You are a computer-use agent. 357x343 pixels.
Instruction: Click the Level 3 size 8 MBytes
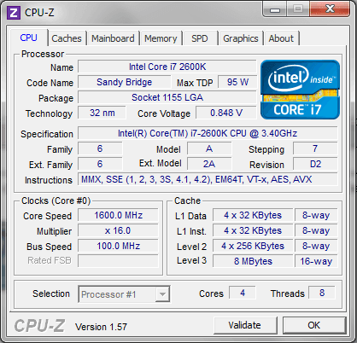[x=253, y=261]
